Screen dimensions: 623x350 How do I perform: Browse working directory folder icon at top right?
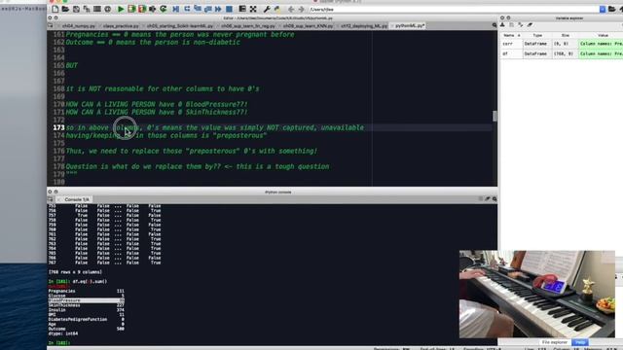(x=612, y=9)
